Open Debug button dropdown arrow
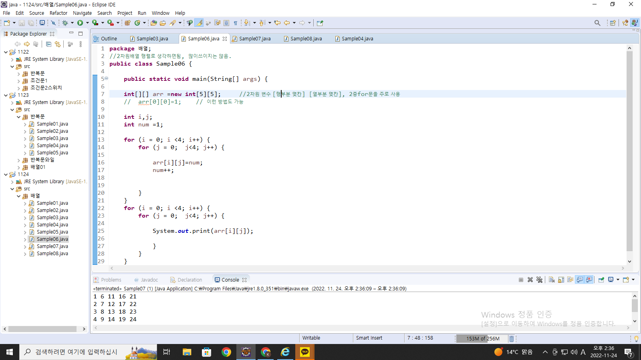 click(72, 23)
